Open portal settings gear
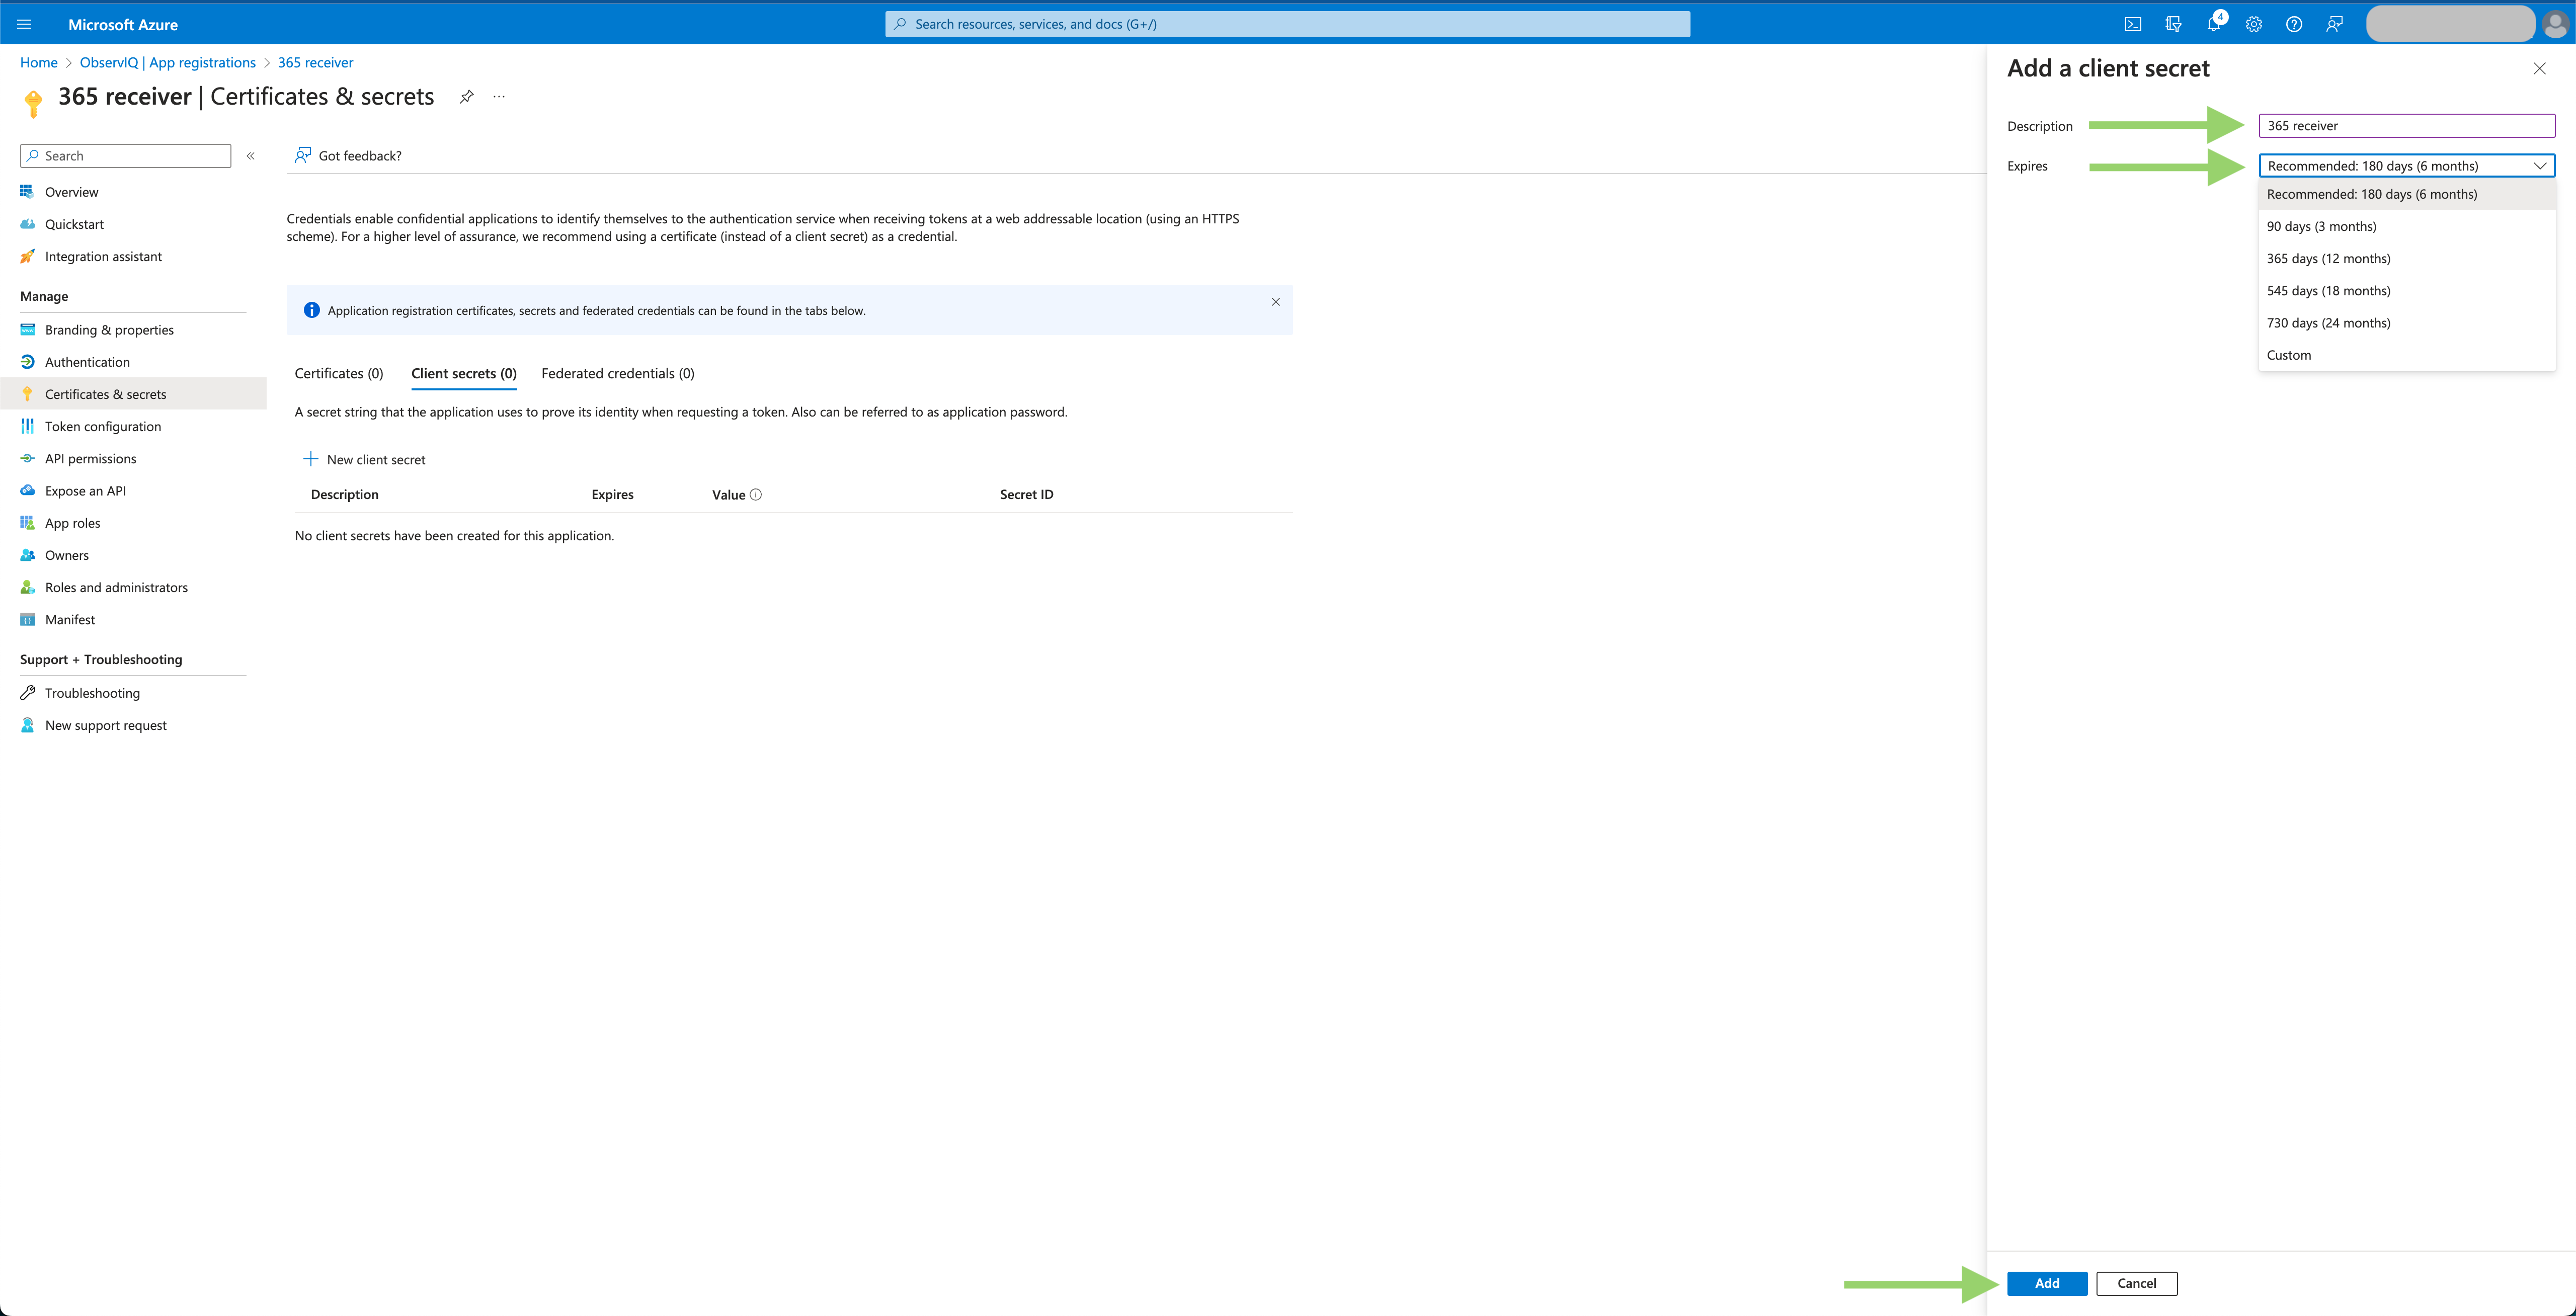The image size is (2576, 1316). point(2253,23)
